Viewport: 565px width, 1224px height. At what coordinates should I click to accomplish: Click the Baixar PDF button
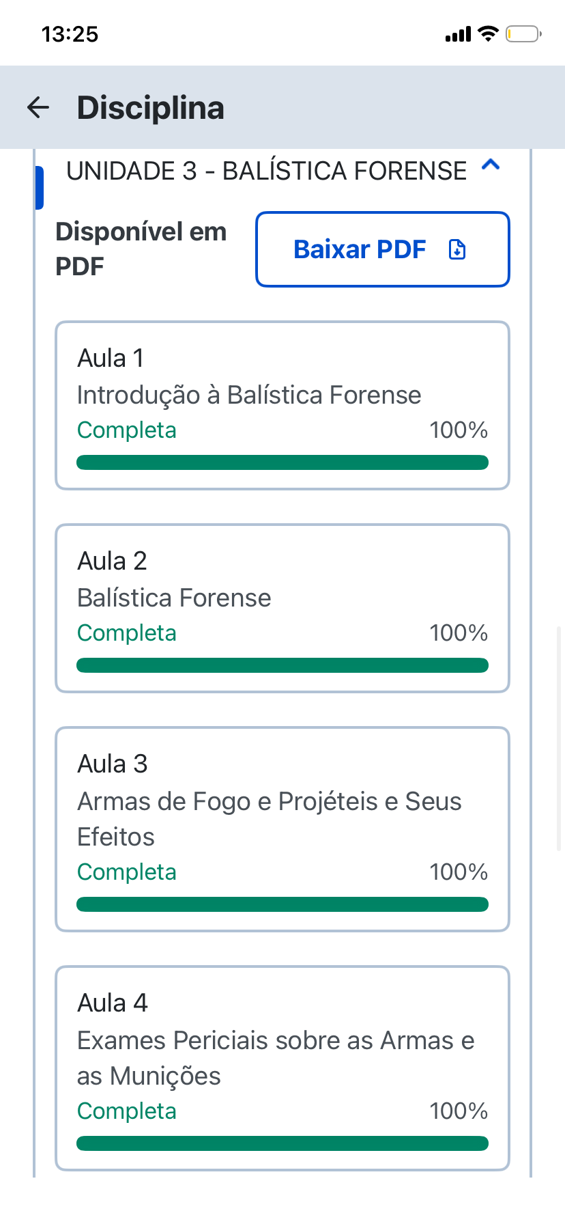pyautogui.click(x=383, y=249)
